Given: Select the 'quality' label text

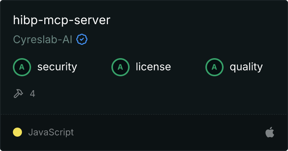Looking at the screenshot, I should (x=246, y=67).
